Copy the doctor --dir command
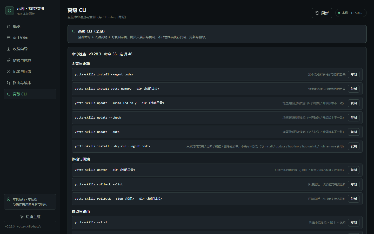 [x=354, y=170]
